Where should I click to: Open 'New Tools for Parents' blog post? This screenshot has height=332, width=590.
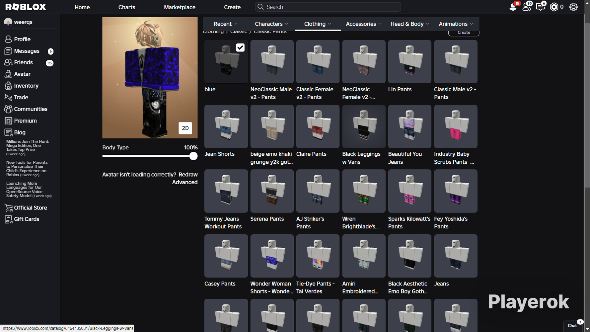[x=27, y=169]
